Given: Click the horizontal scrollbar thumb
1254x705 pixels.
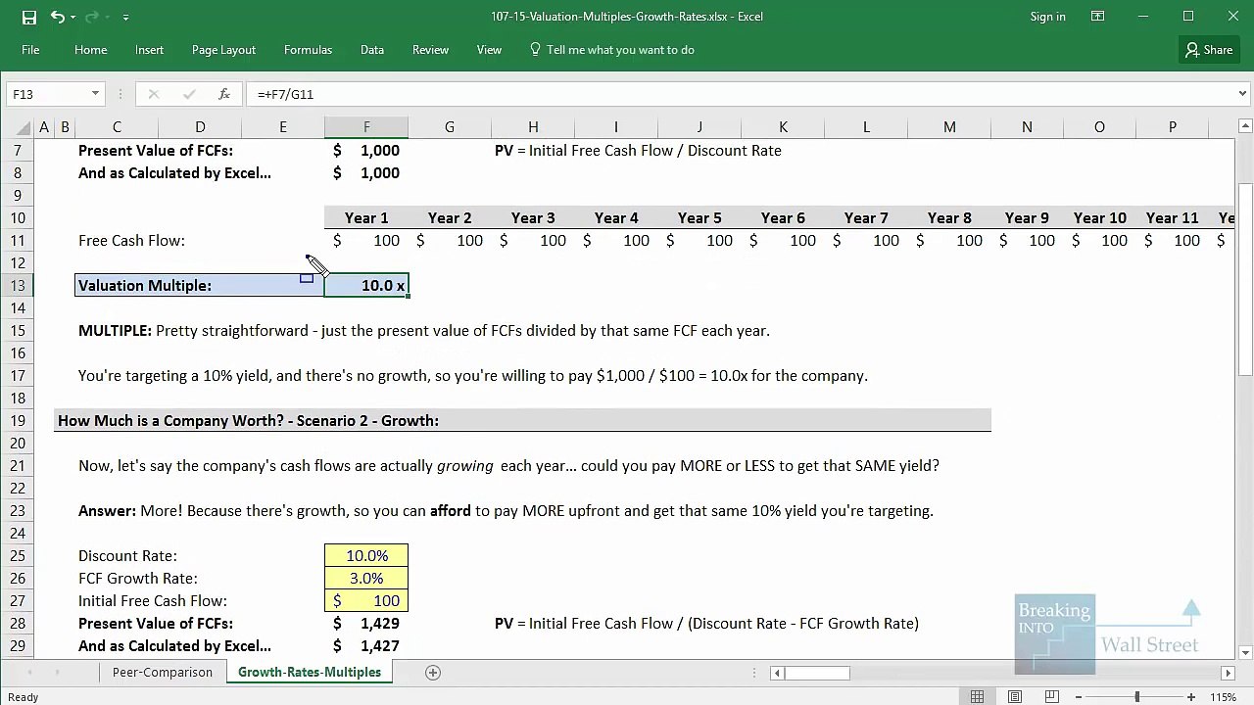Looking at the screenshot, I should click(x=817, y=673).
